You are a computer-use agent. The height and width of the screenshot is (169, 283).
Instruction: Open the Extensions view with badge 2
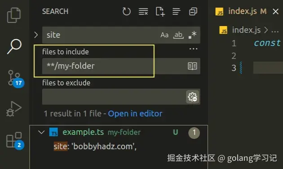[15, 141]
